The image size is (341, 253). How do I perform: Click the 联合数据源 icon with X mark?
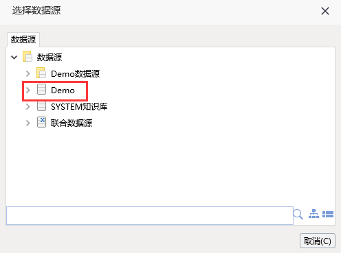(41, 122)
